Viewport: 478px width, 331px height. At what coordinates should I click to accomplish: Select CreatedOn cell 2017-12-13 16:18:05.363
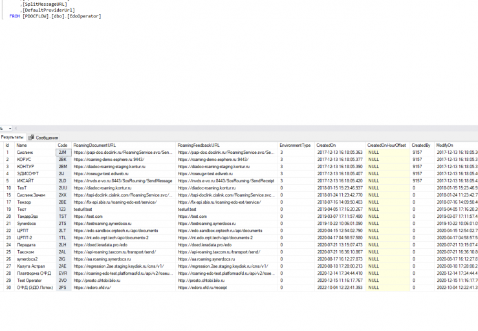pos(340,153)
